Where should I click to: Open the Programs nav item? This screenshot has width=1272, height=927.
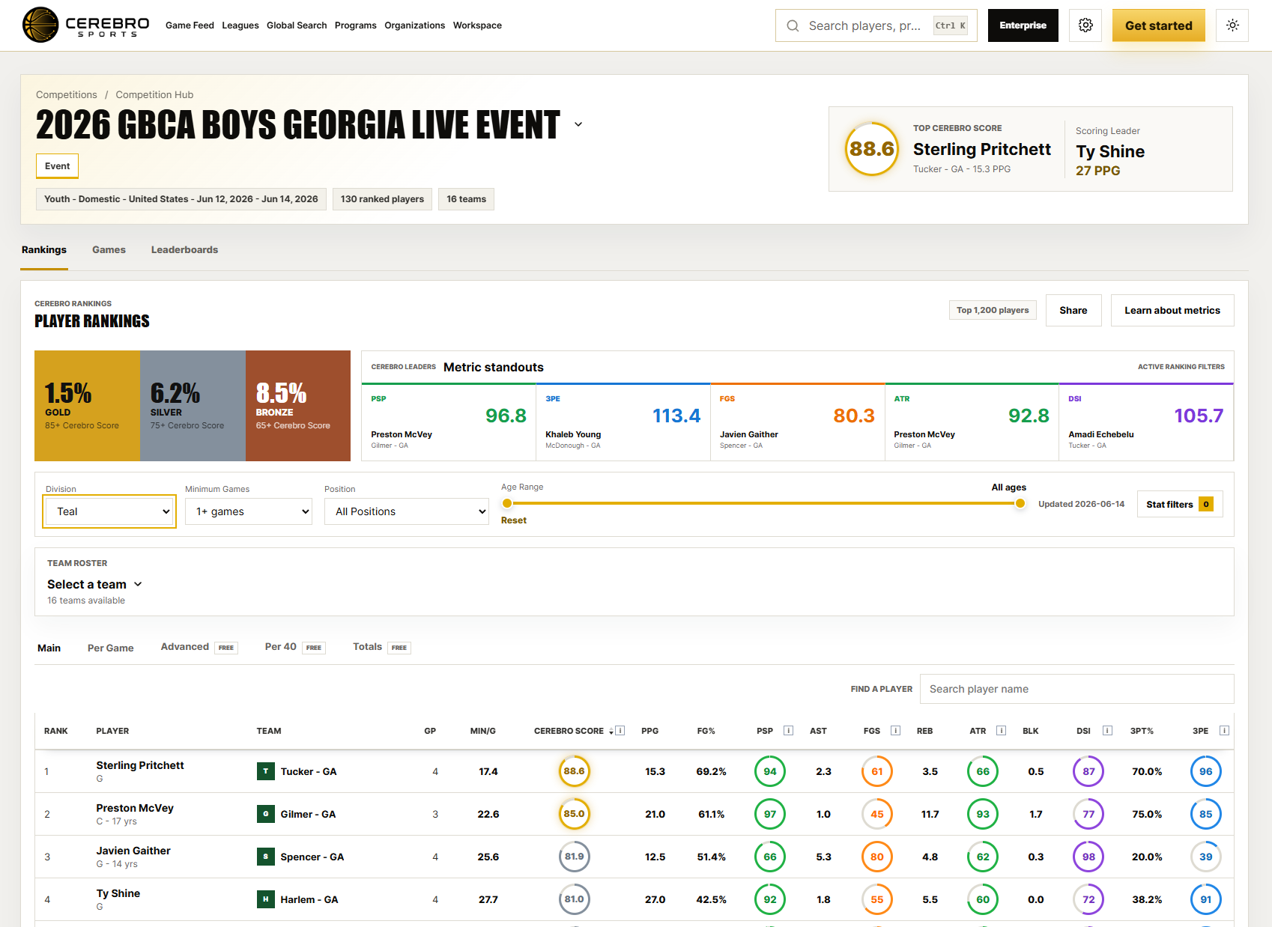[x=356, y=25]
